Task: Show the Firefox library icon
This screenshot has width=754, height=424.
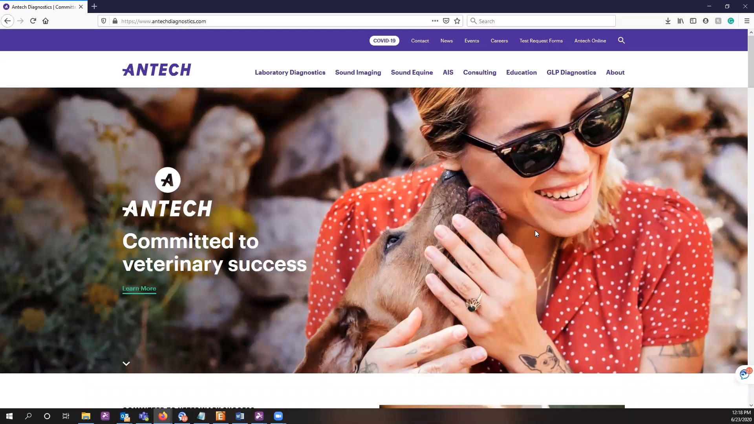Action: [681, 21]
